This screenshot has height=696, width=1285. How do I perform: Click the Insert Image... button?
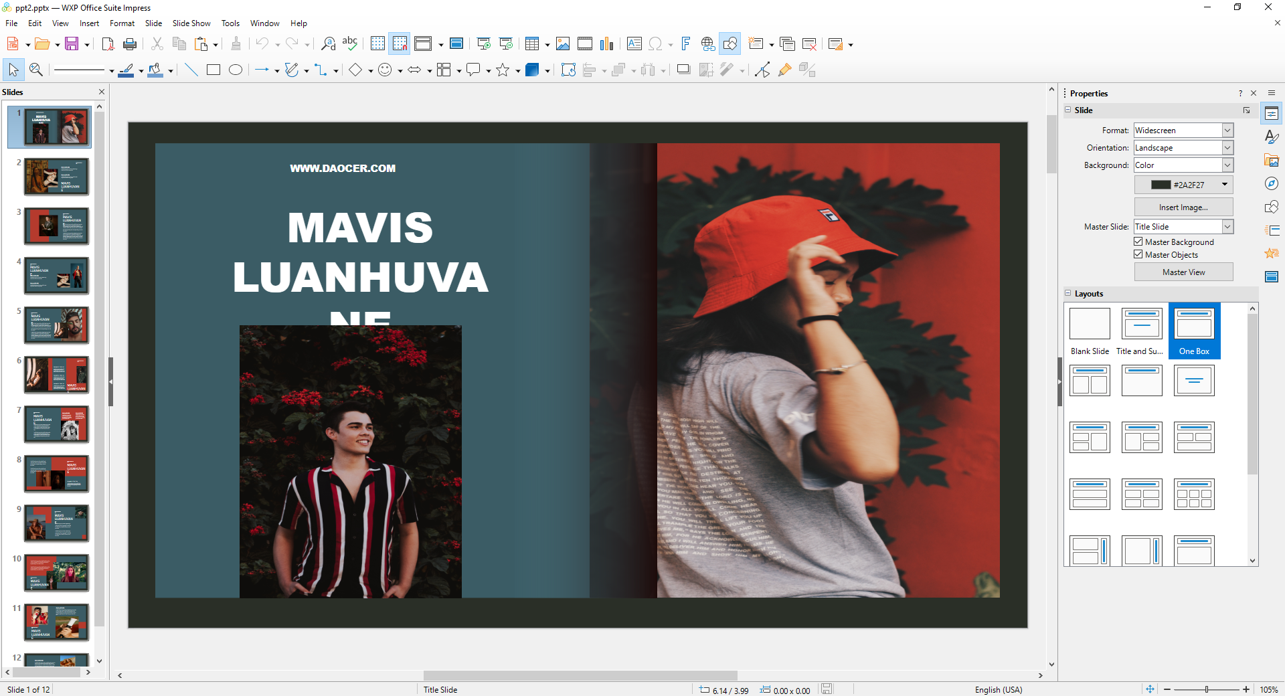tap(1183, 207)
